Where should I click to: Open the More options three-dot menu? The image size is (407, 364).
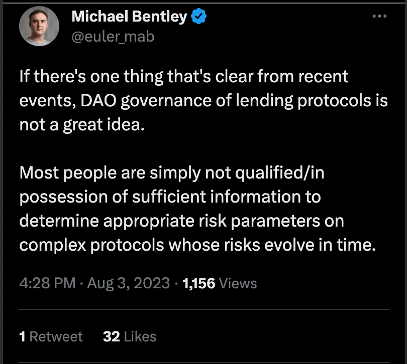click(x=379, y=16)
